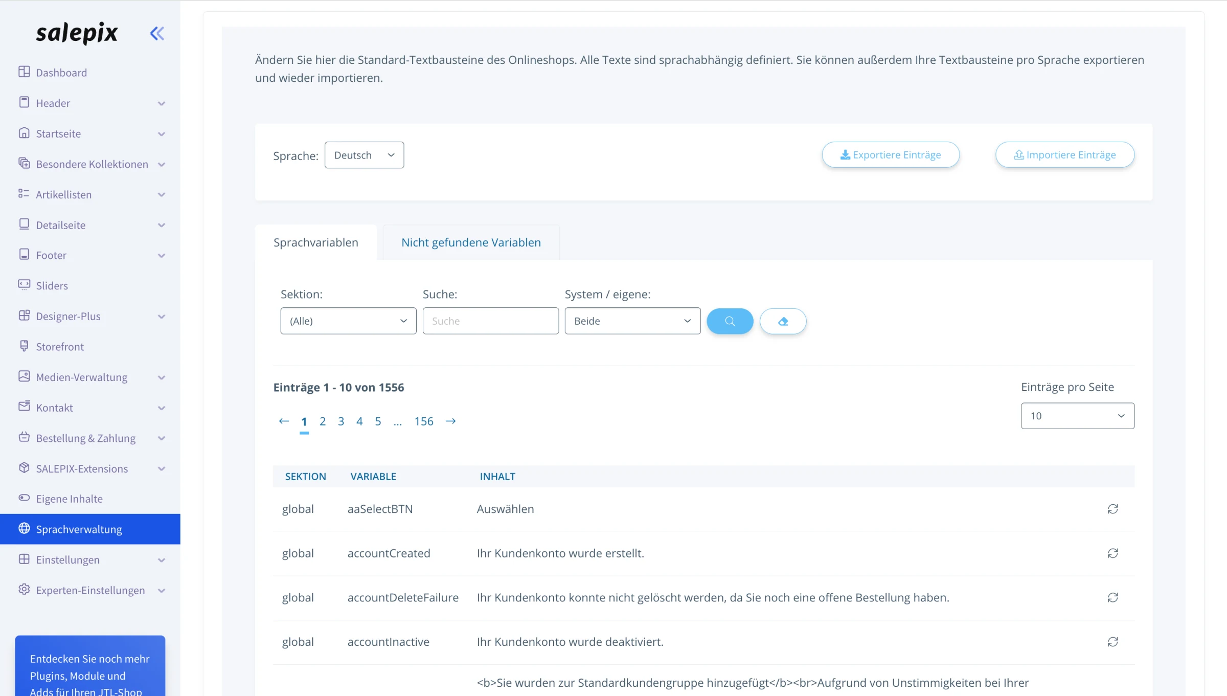Reset accountCreated variable with refresh icon
Image resolution: width=1227 pixels, height=696 pixels.
click(1112, 553)
